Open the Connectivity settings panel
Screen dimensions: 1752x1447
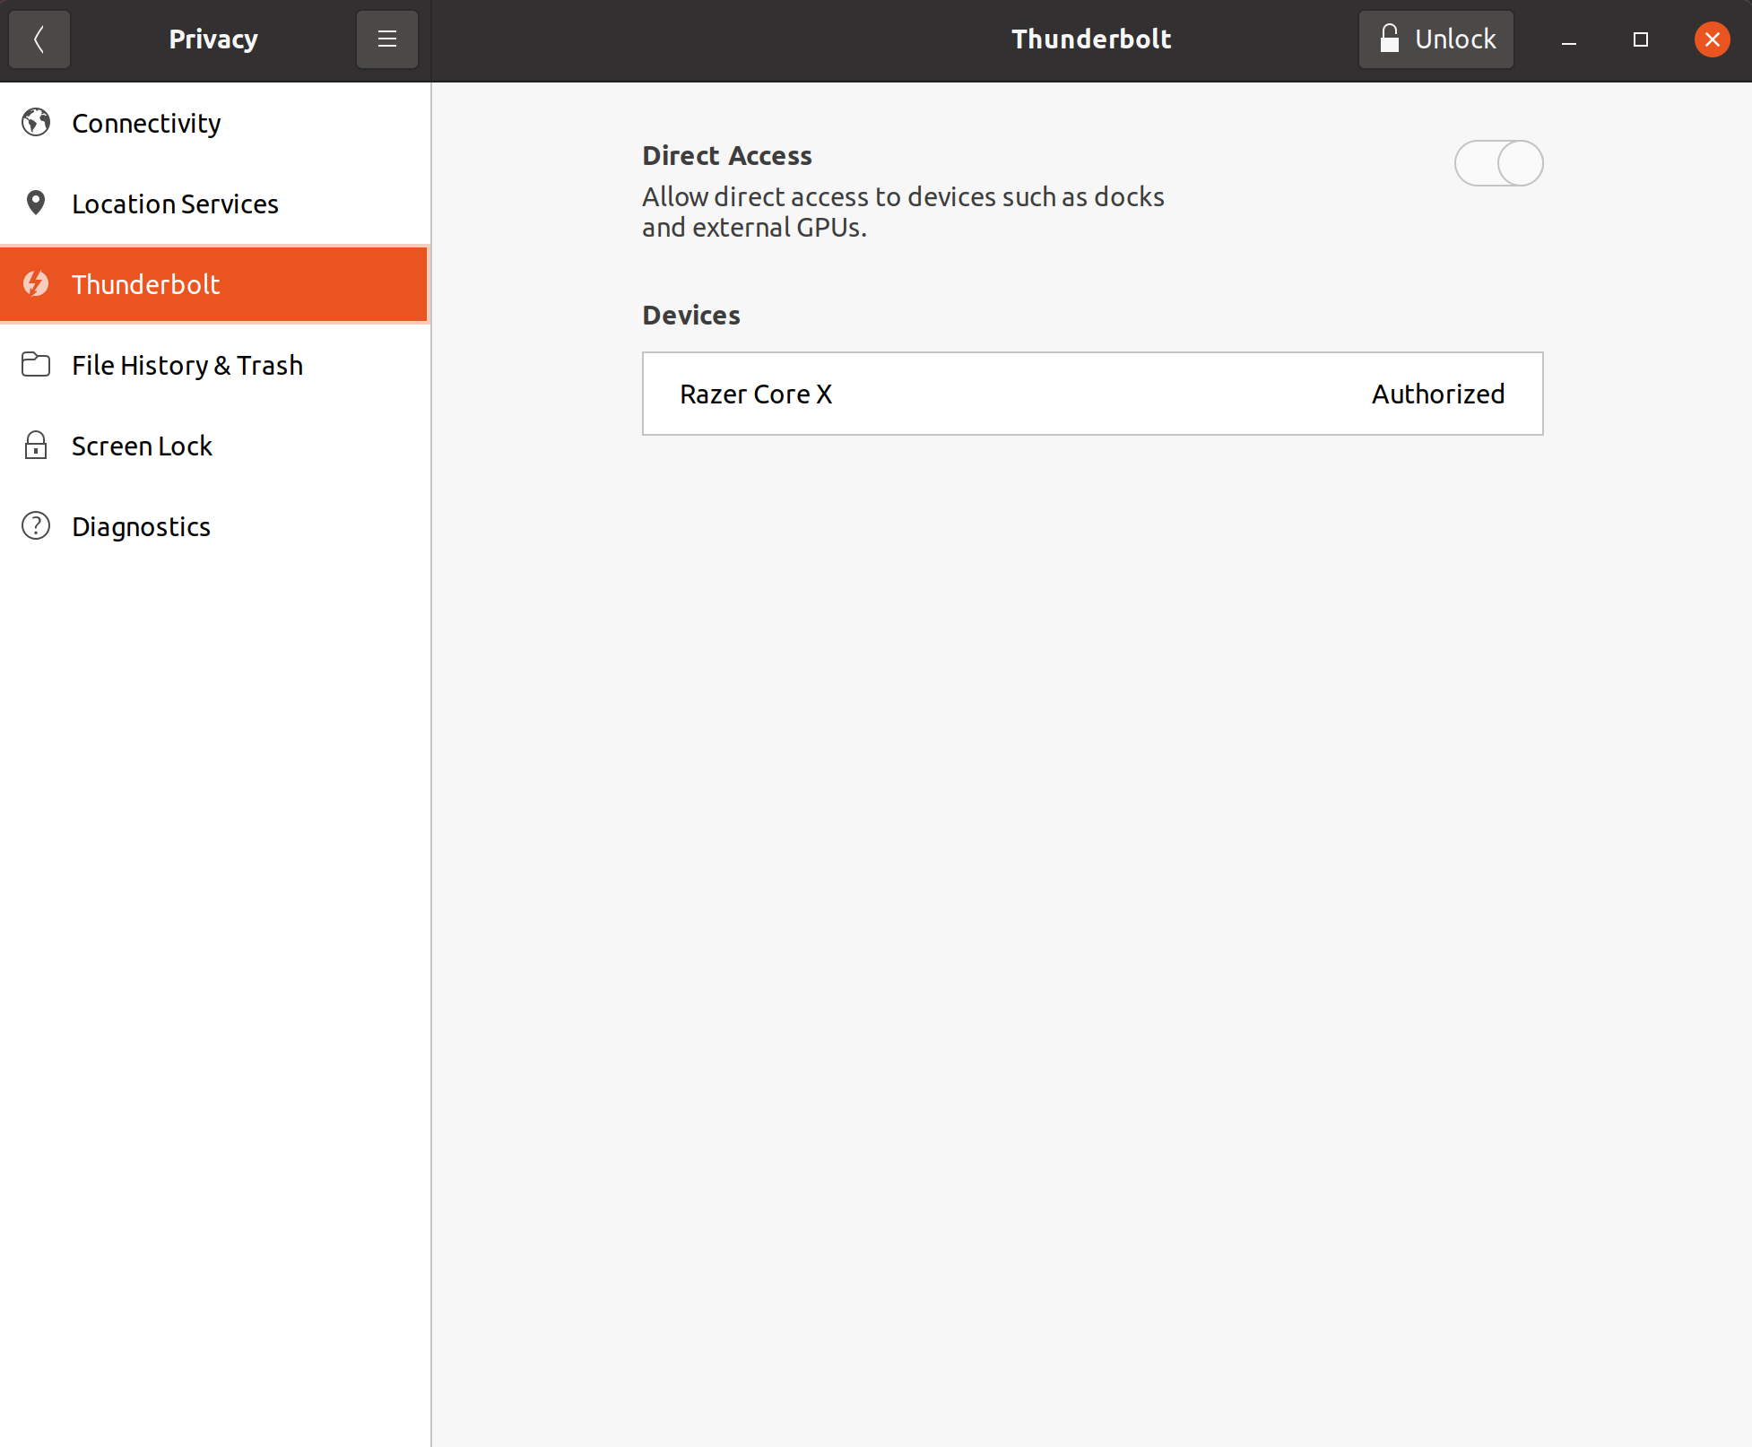point(215,123)
